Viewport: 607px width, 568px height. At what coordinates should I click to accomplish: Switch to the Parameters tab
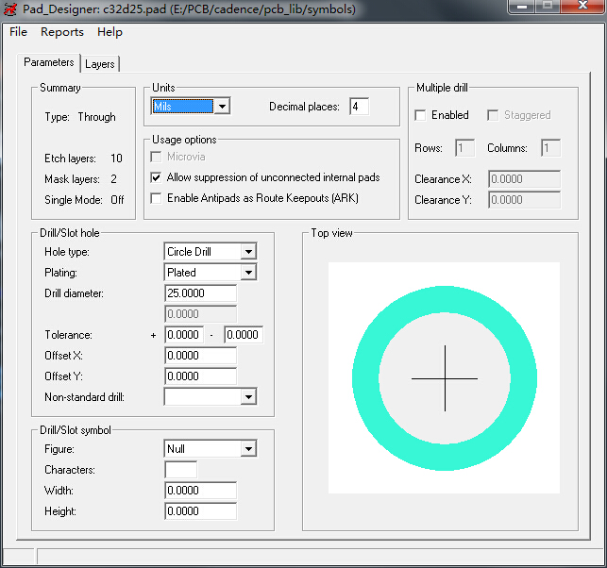coord(49,62)
